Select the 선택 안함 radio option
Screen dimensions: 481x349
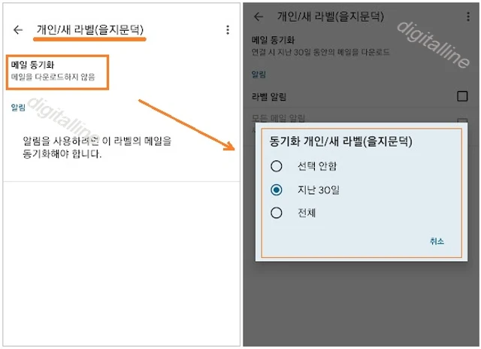point(277,166)
